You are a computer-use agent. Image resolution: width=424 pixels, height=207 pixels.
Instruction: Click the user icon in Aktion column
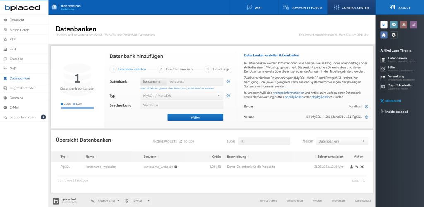[x=352, y=167]
